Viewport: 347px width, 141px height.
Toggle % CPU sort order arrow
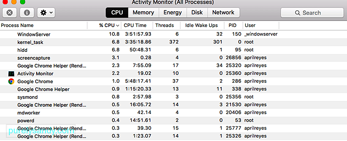[118, 25]
